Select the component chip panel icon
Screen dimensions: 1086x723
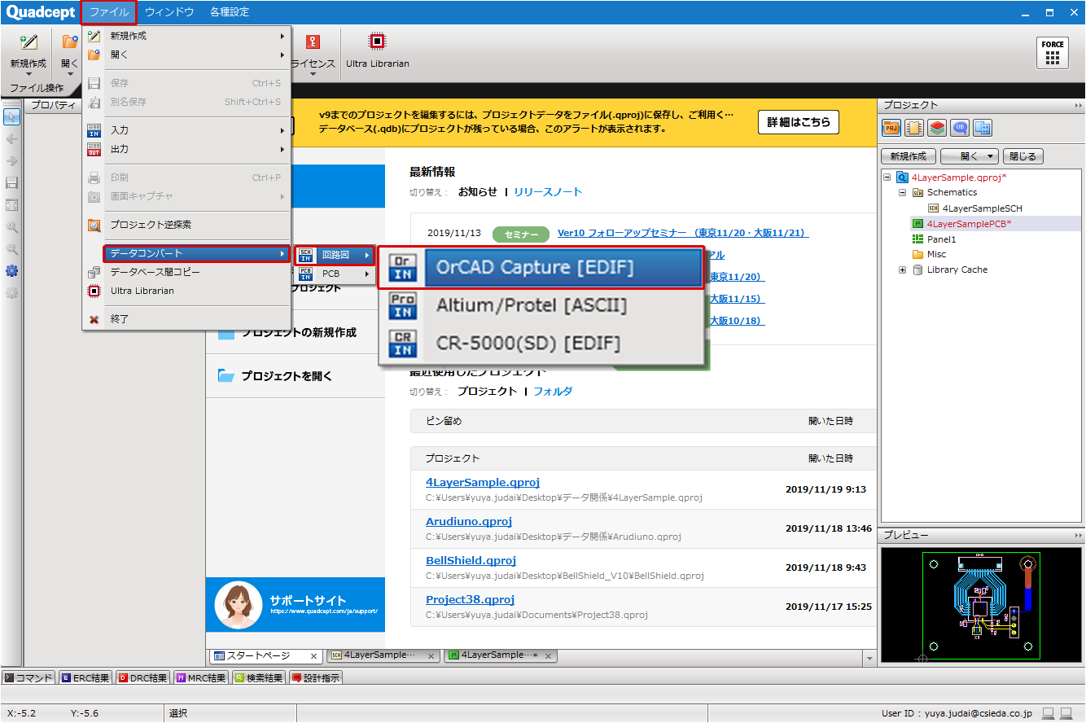[913, 128]
